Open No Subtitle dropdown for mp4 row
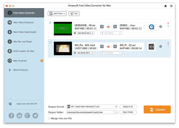This screenshot has width=179, height=128. coord(111,53)
